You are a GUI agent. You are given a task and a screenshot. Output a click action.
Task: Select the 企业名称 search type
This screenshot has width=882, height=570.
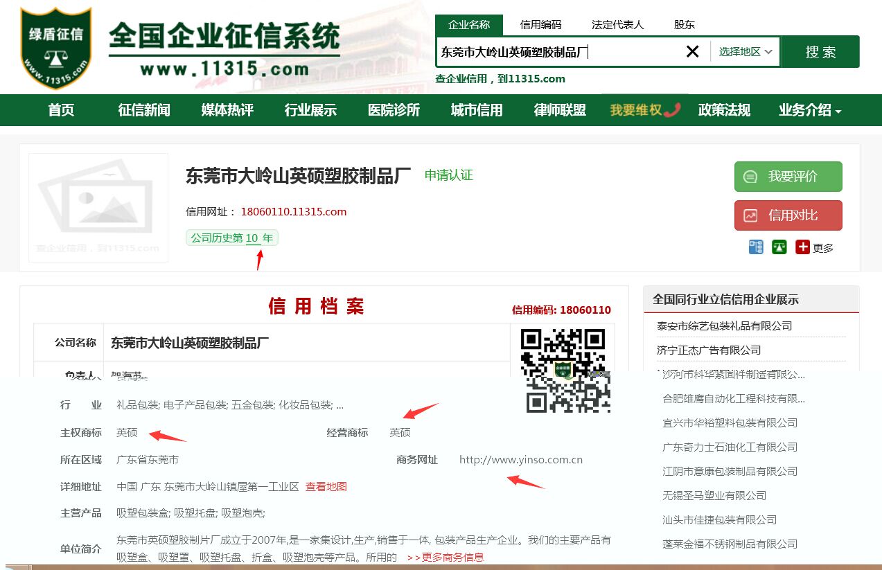click(468, 24)
